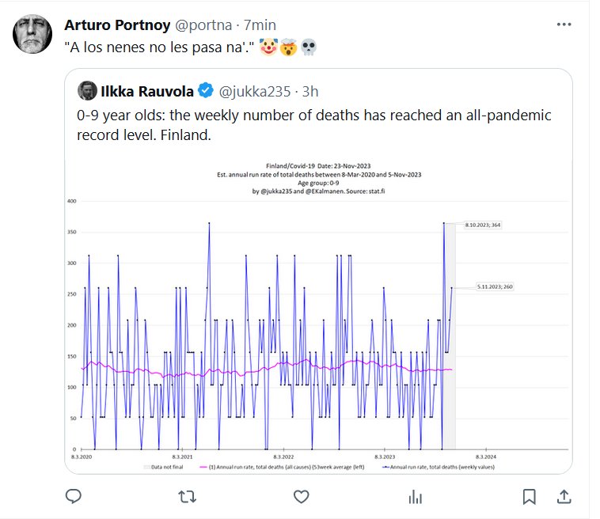The image size is (600, 519).
Task: Bookmark this tweet
Action: (529, 497)
